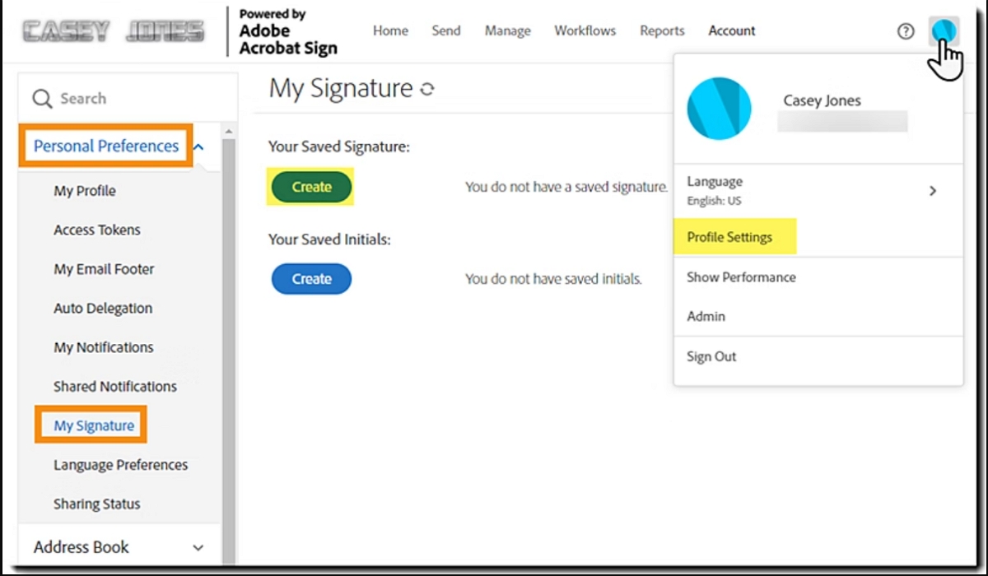Go to Auto Delegation
Image resolution: width=988 pixels, height=576 pixels.
click(x=103, y=309)
